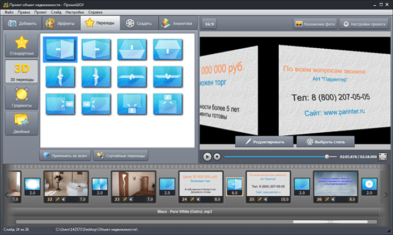Choose the zoom-from-right transition in third row
The width and height of the screenshot is (393, 235).
click(60, 104)
